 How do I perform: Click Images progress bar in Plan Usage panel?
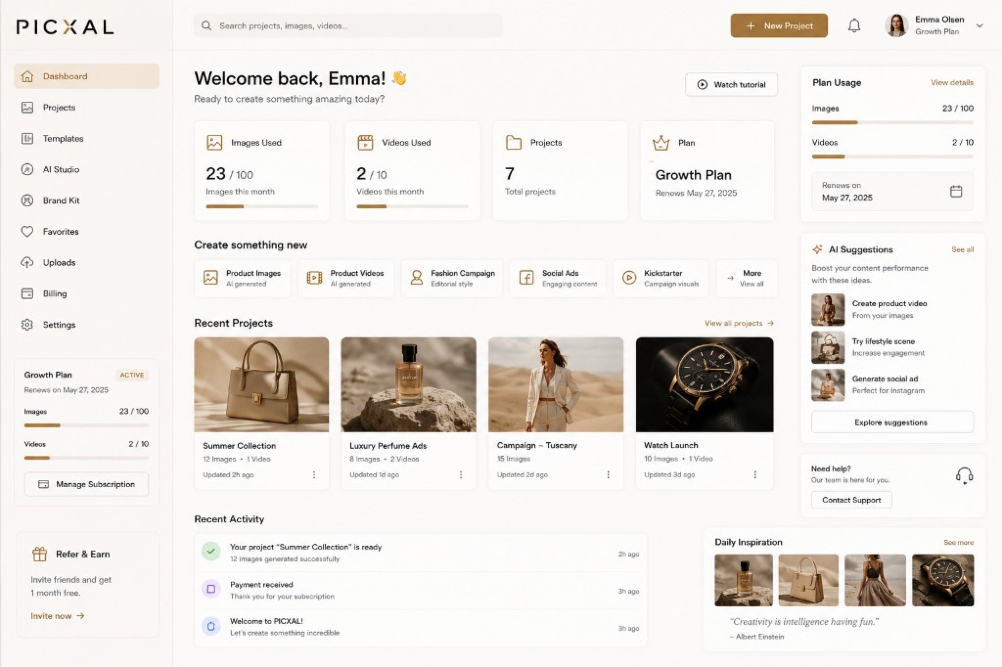[x=892, y=122]
